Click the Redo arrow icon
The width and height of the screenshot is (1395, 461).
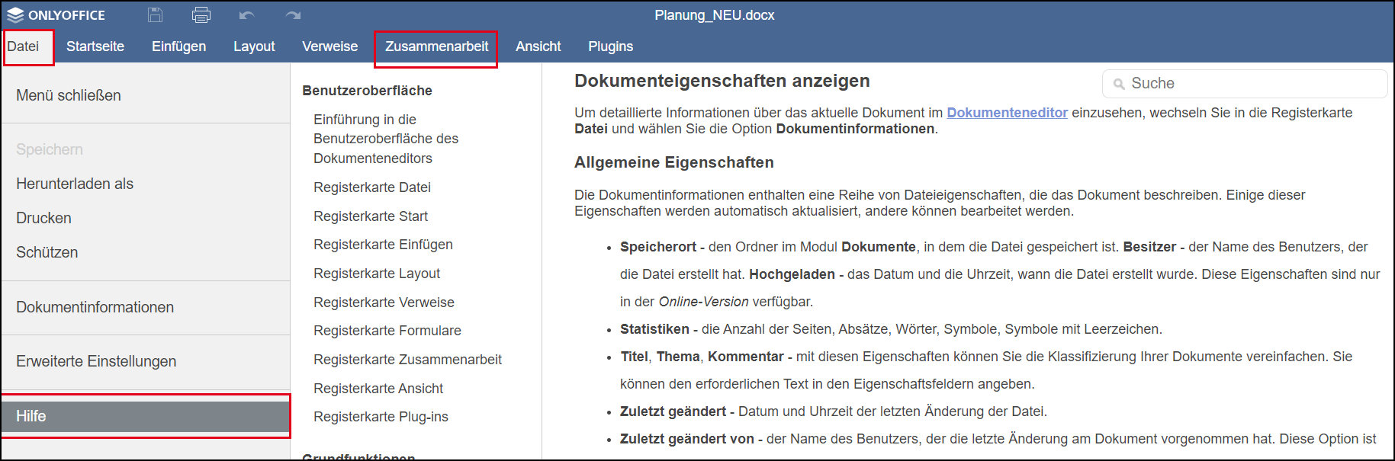(293, 15)
